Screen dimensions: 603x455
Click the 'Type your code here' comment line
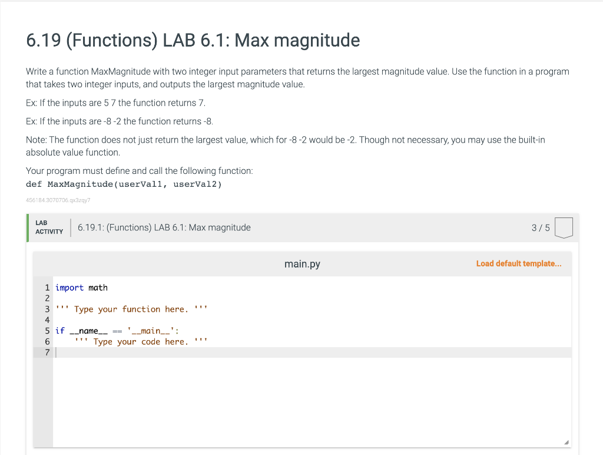pos(141,341)
